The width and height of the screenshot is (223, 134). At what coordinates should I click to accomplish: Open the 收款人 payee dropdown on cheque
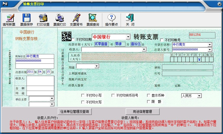click(144, 49)
